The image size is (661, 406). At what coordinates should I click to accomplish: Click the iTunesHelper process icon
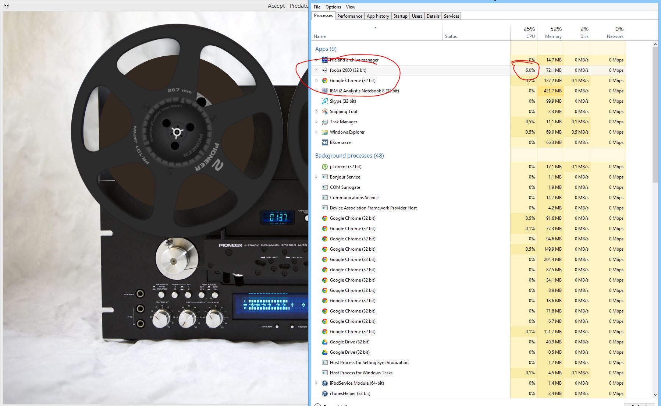click(x=324, y=393)
